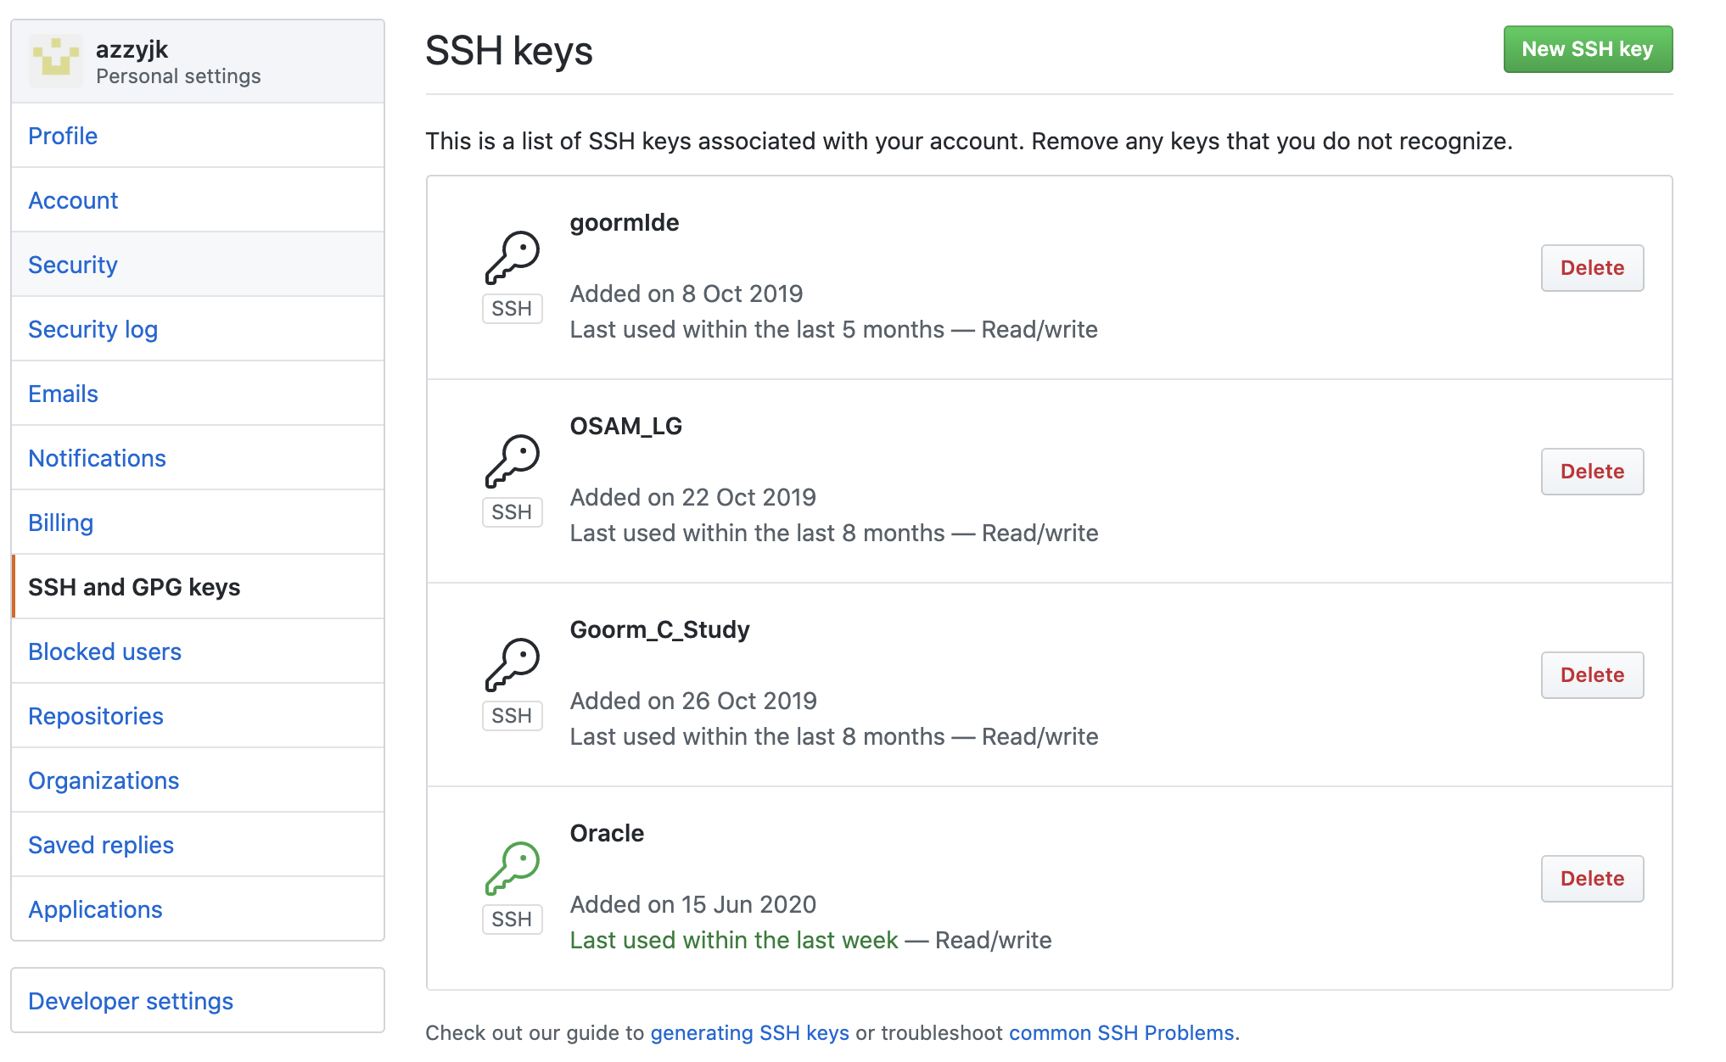Click the key icon for Goorm_C_Study
This screenshot has width=1726, height=1062.
[x=513, y=664]
